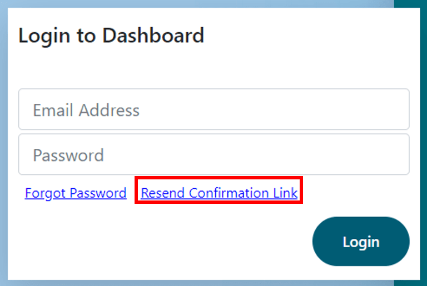Click the Email Address input field
The height and width of the screenshot is (286, 427).
click(x=213, y=109)
